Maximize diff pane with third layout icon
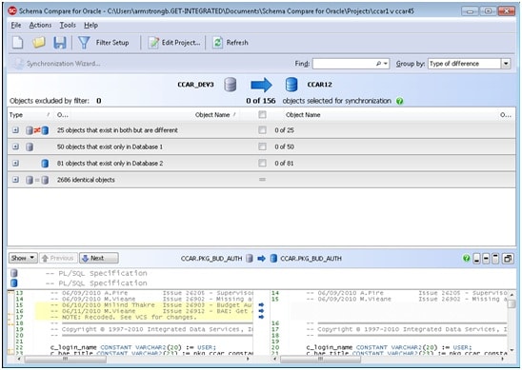The width and height of the screenshot is (522, 370). coord(495,259)
